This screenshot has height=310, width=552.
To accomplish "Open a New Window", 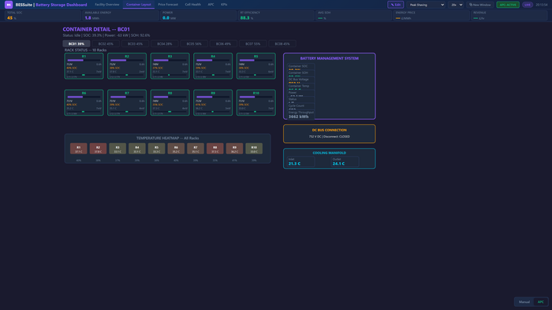I will [x=479, y=5].
